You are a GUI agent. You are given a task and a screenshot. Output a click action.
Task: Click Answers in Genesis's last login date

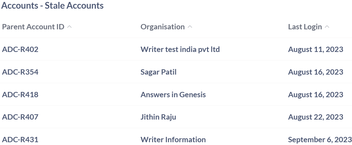point(315,95)
